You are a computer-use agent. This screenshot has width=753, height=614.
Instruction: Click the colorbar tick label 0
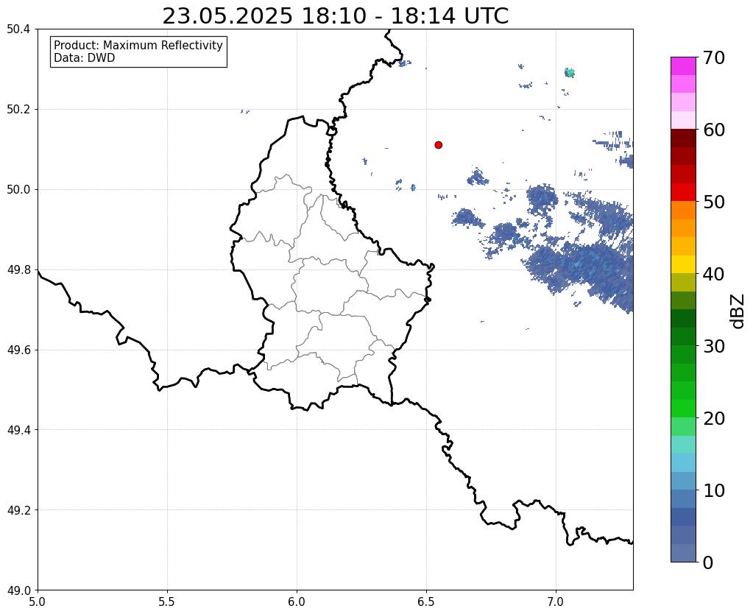(708, 562)
